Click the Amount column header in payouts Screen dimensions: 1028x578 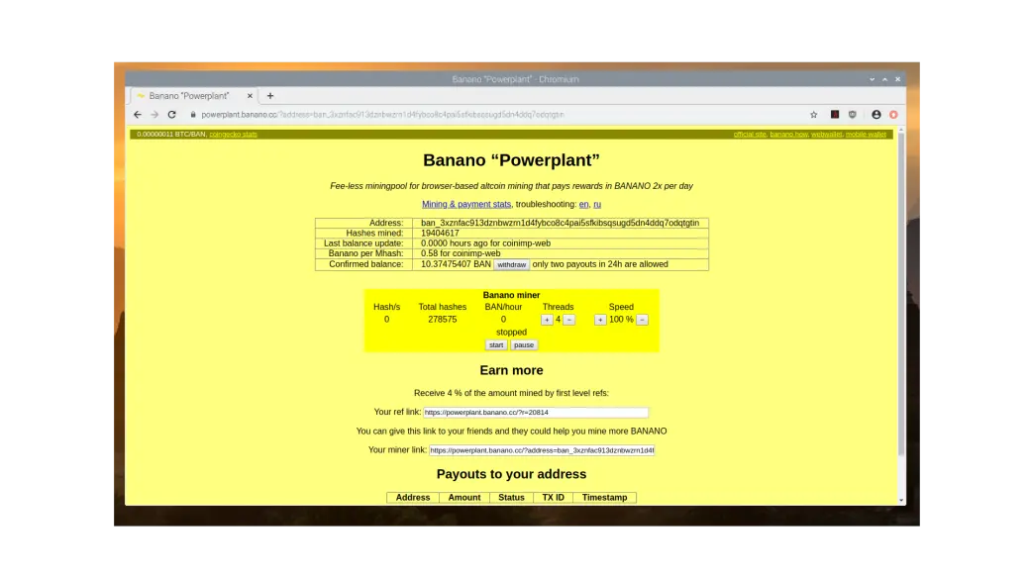click(464, 498)
